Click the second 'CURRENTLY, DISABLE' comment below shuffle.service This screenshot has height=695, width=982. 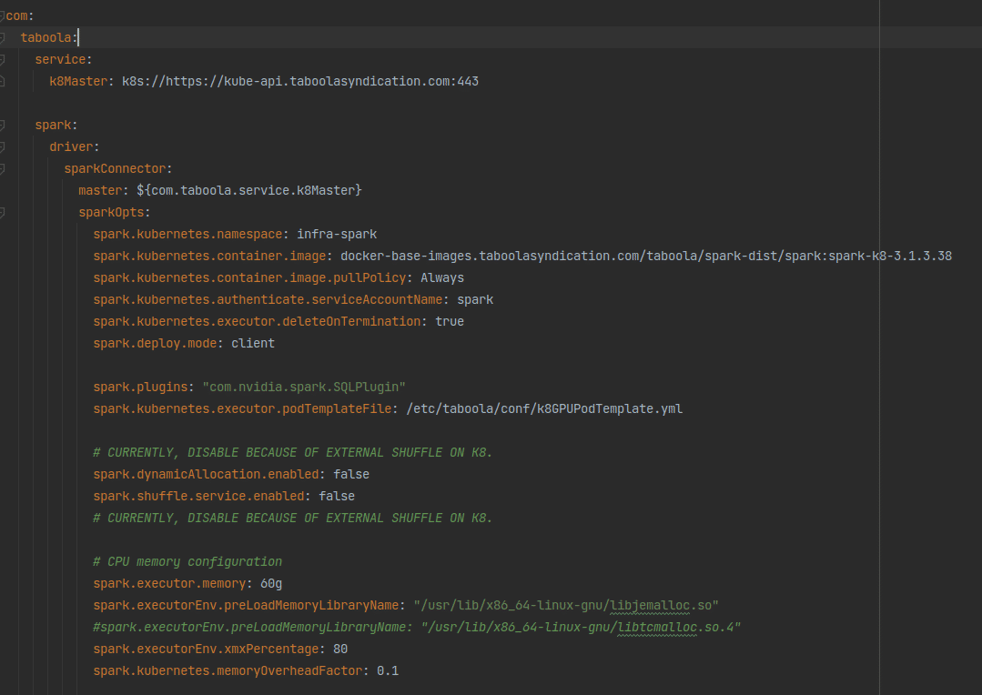292,518
